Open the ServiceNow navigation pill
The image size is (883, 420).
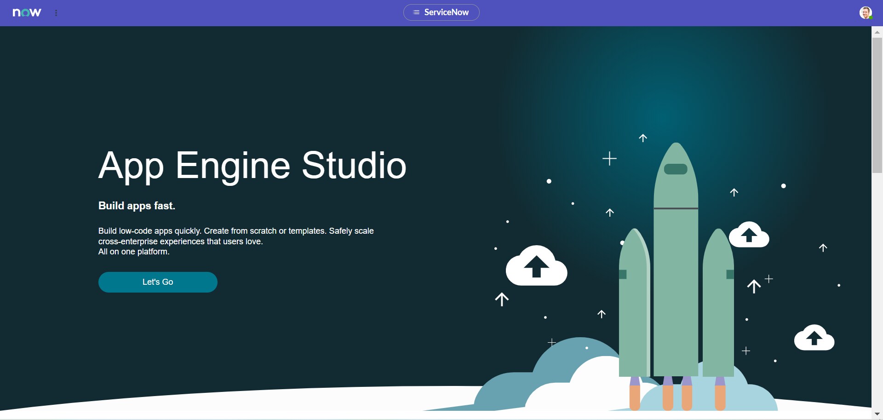(441, 12)
